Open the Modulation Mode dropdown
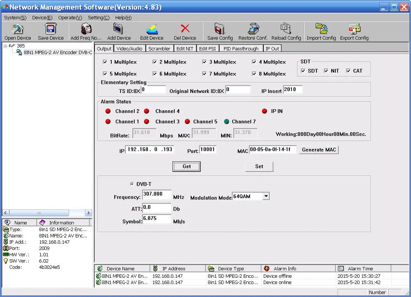The height and width of the screenshot is (297, 411). (x=266, y=196)
